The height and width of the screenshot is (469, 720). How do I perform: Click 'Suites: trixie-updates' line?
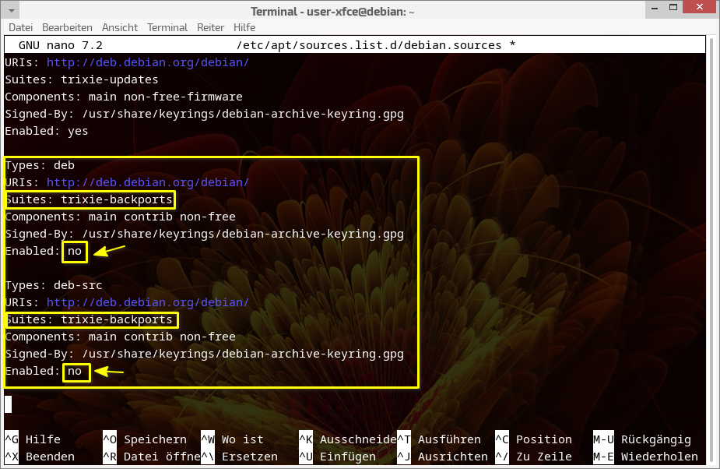pyautogui.click(x=81, y=79)
